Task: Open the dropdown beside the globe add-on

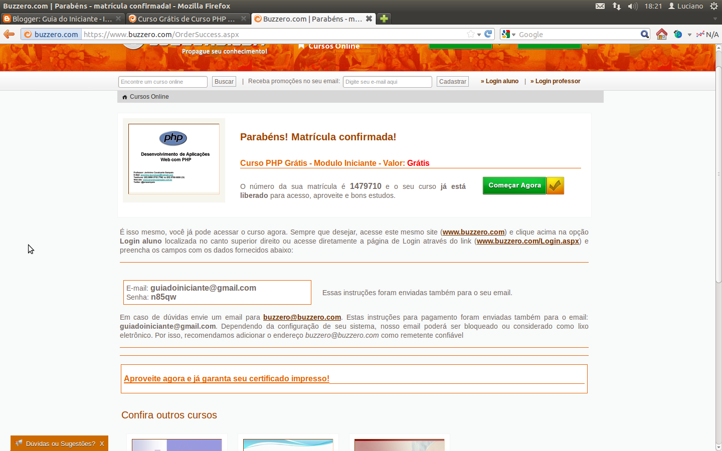Action: [689, 35]
